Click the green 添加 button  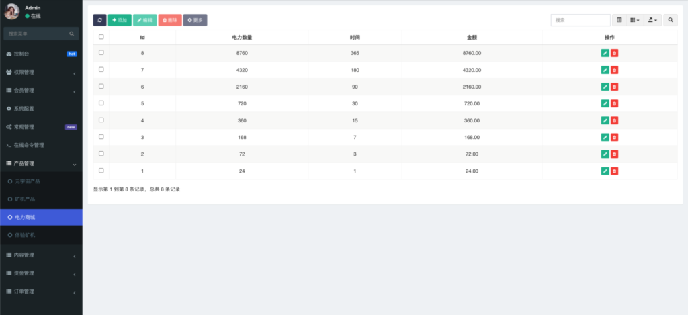coord(120,21)
